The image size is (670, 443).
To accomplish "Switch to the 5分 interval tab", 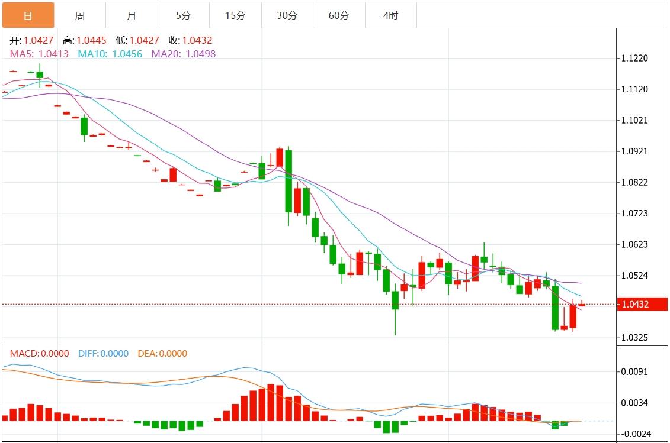I will (183, 15).
